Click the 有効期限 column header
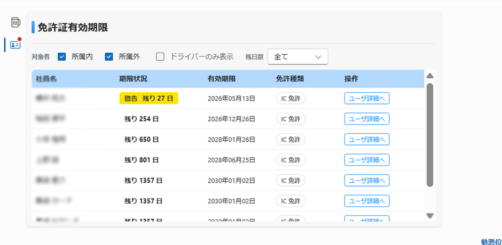The image size is (502, 245). [222, 79]
